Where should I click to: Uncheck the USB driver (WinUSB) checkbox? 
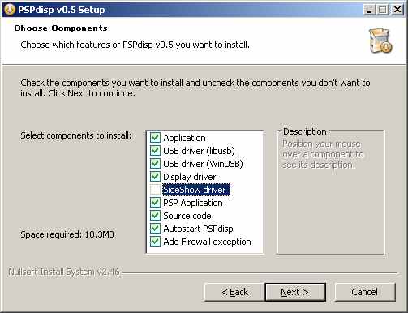pos(155,164)
